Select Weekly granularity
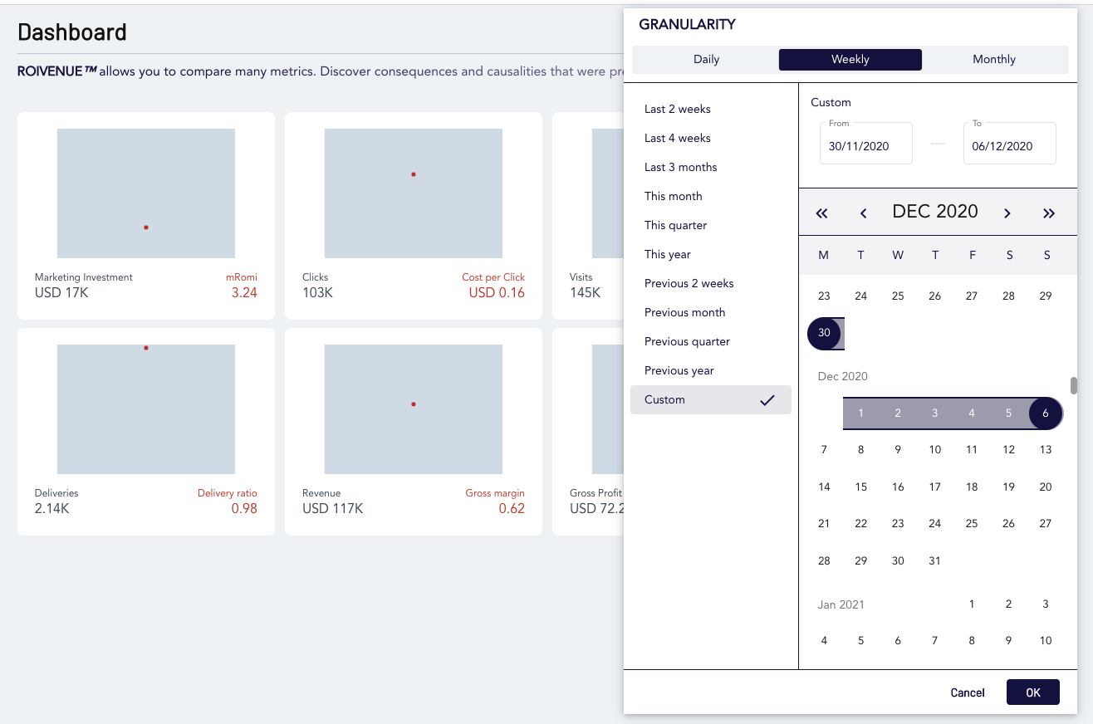 point(850,60)
